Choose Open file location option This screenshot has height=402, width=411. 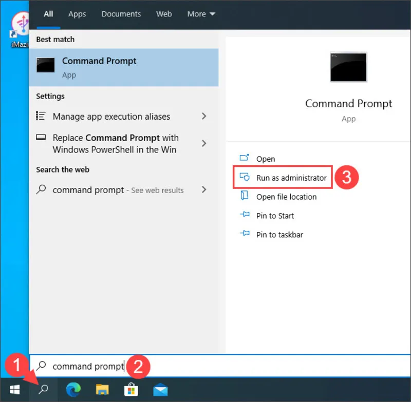pyautogui.click(x=278, y=197)
